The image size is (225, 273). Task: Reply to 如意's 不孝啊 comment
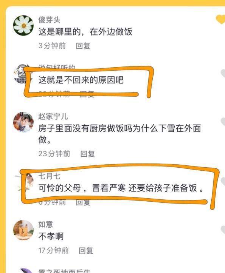tap(86, 251)
